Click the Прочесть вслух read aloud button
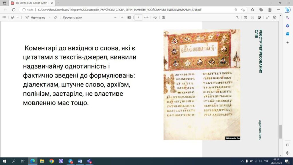 tap(73, 17)
